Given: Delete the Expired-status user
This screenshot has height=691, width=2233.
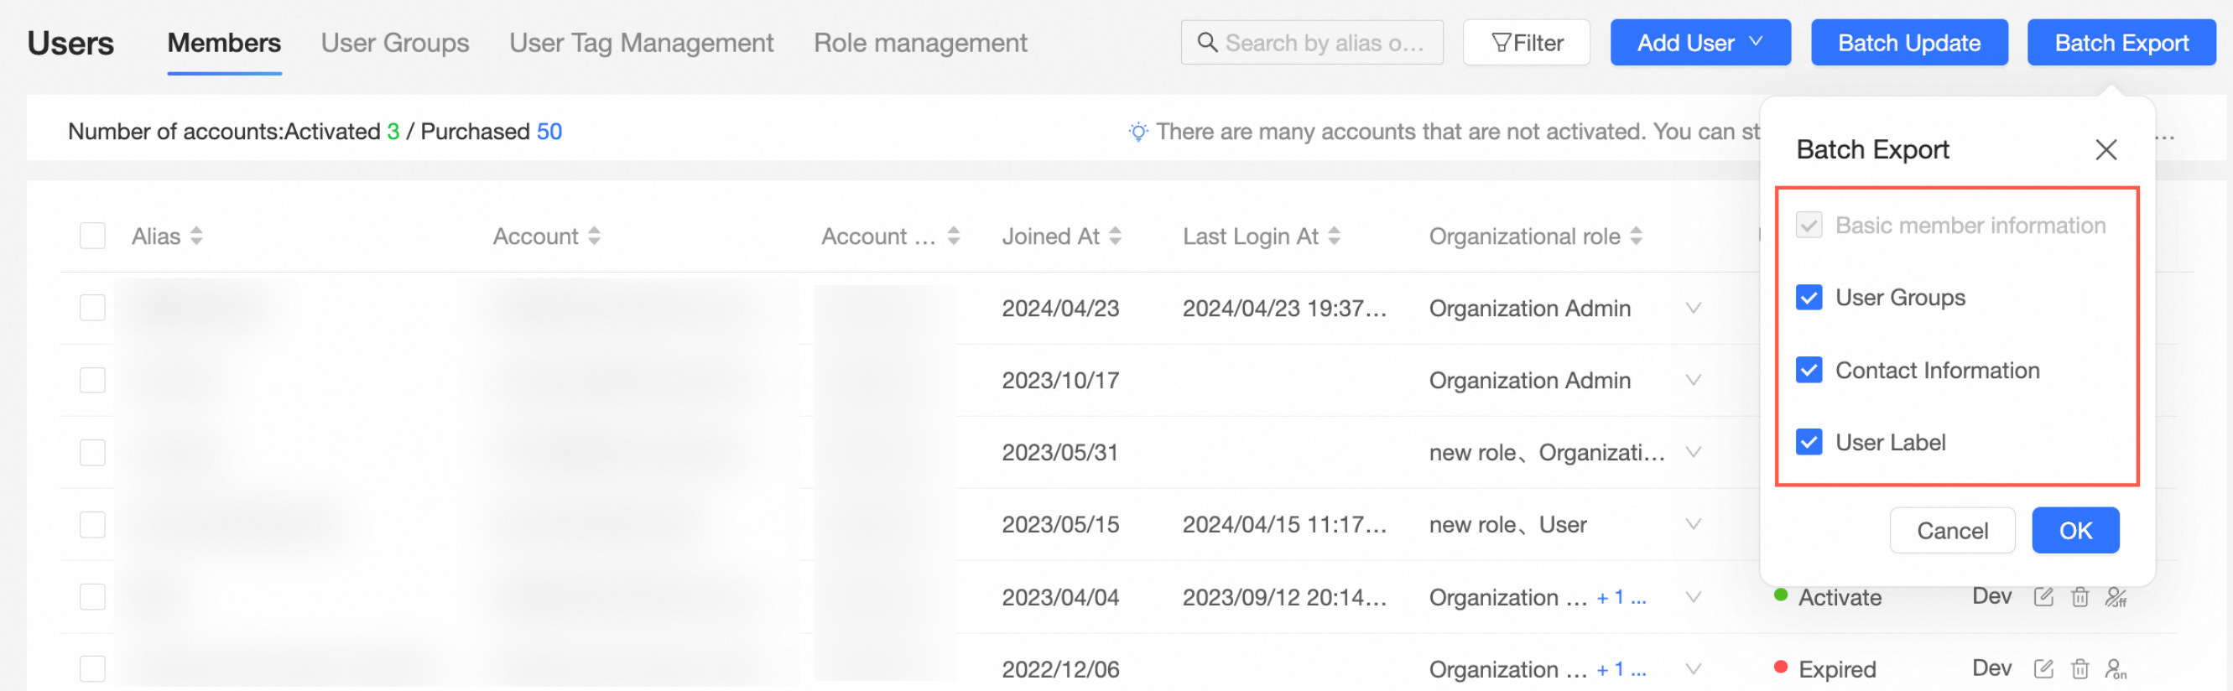Looking at the screenshot, I should point(2079,668).
